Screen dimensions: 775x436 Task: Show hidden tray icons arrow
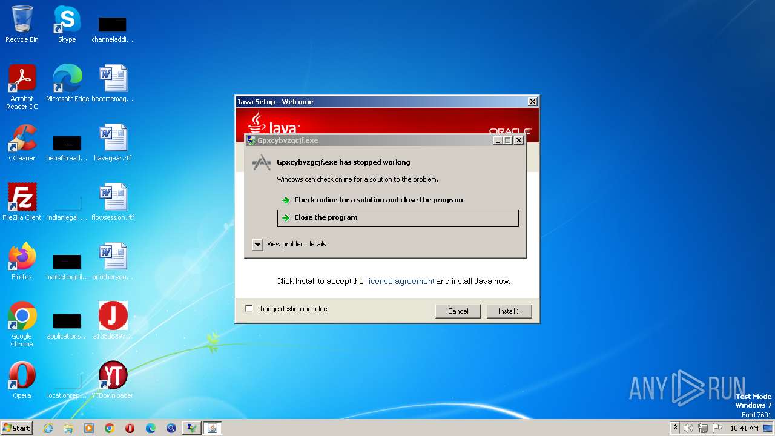[x=675, y=428]
